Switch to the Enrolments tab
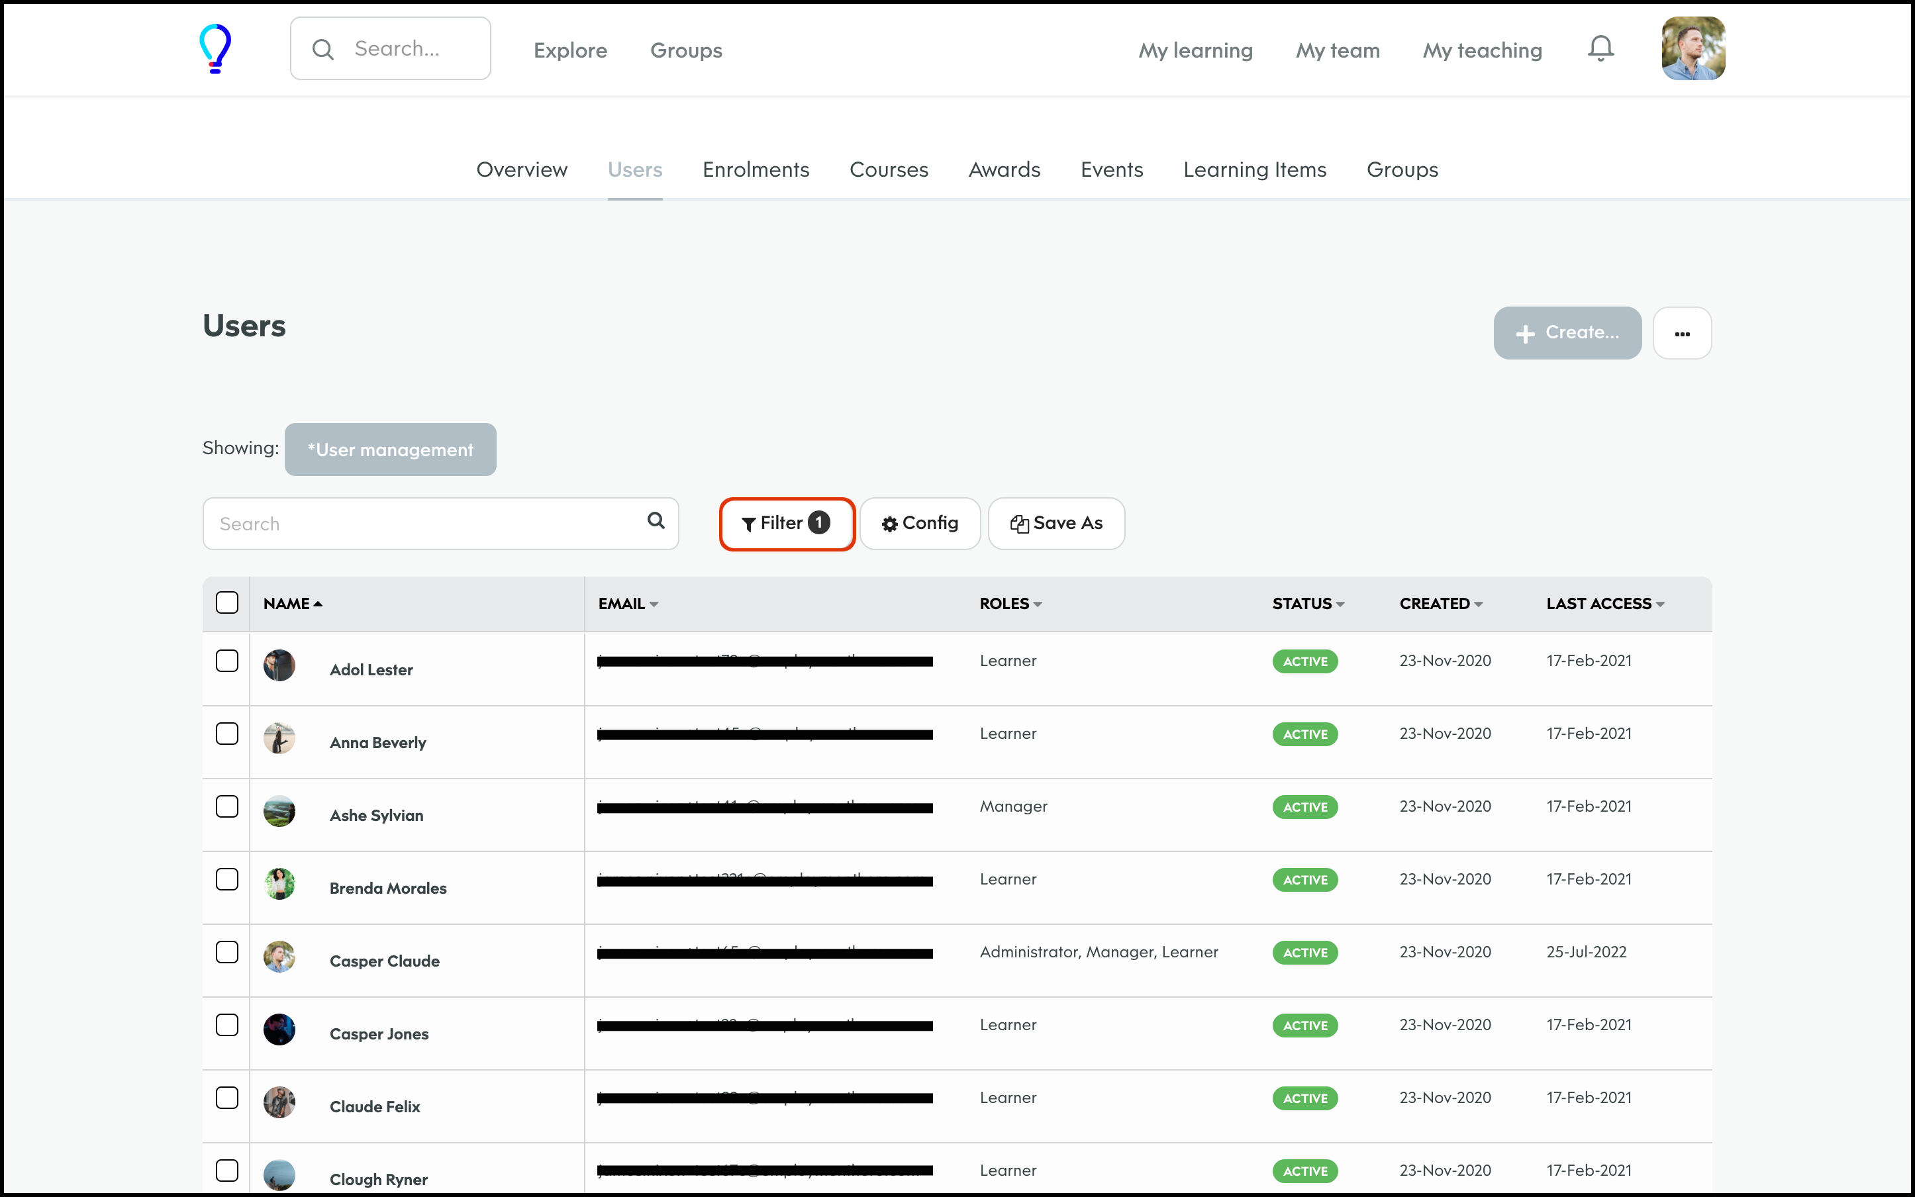This screenshot has height=1197, width=1915. coord(756,169)
